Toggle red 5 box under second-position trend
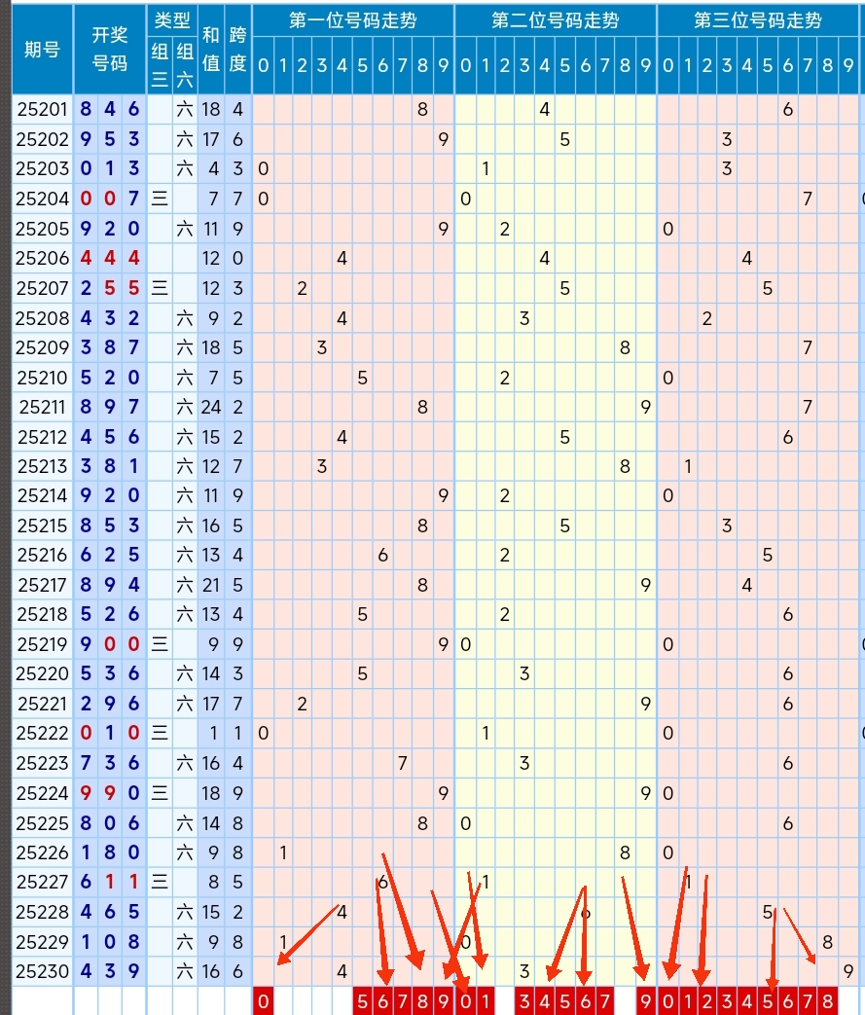The image size is (865, 1015). click(x=564, y=1001)
